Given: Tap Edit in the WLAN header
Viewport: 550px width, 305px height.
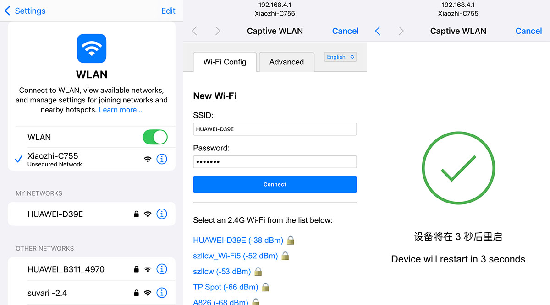Looking at the screenshot, I should click(x=168, y=11).
